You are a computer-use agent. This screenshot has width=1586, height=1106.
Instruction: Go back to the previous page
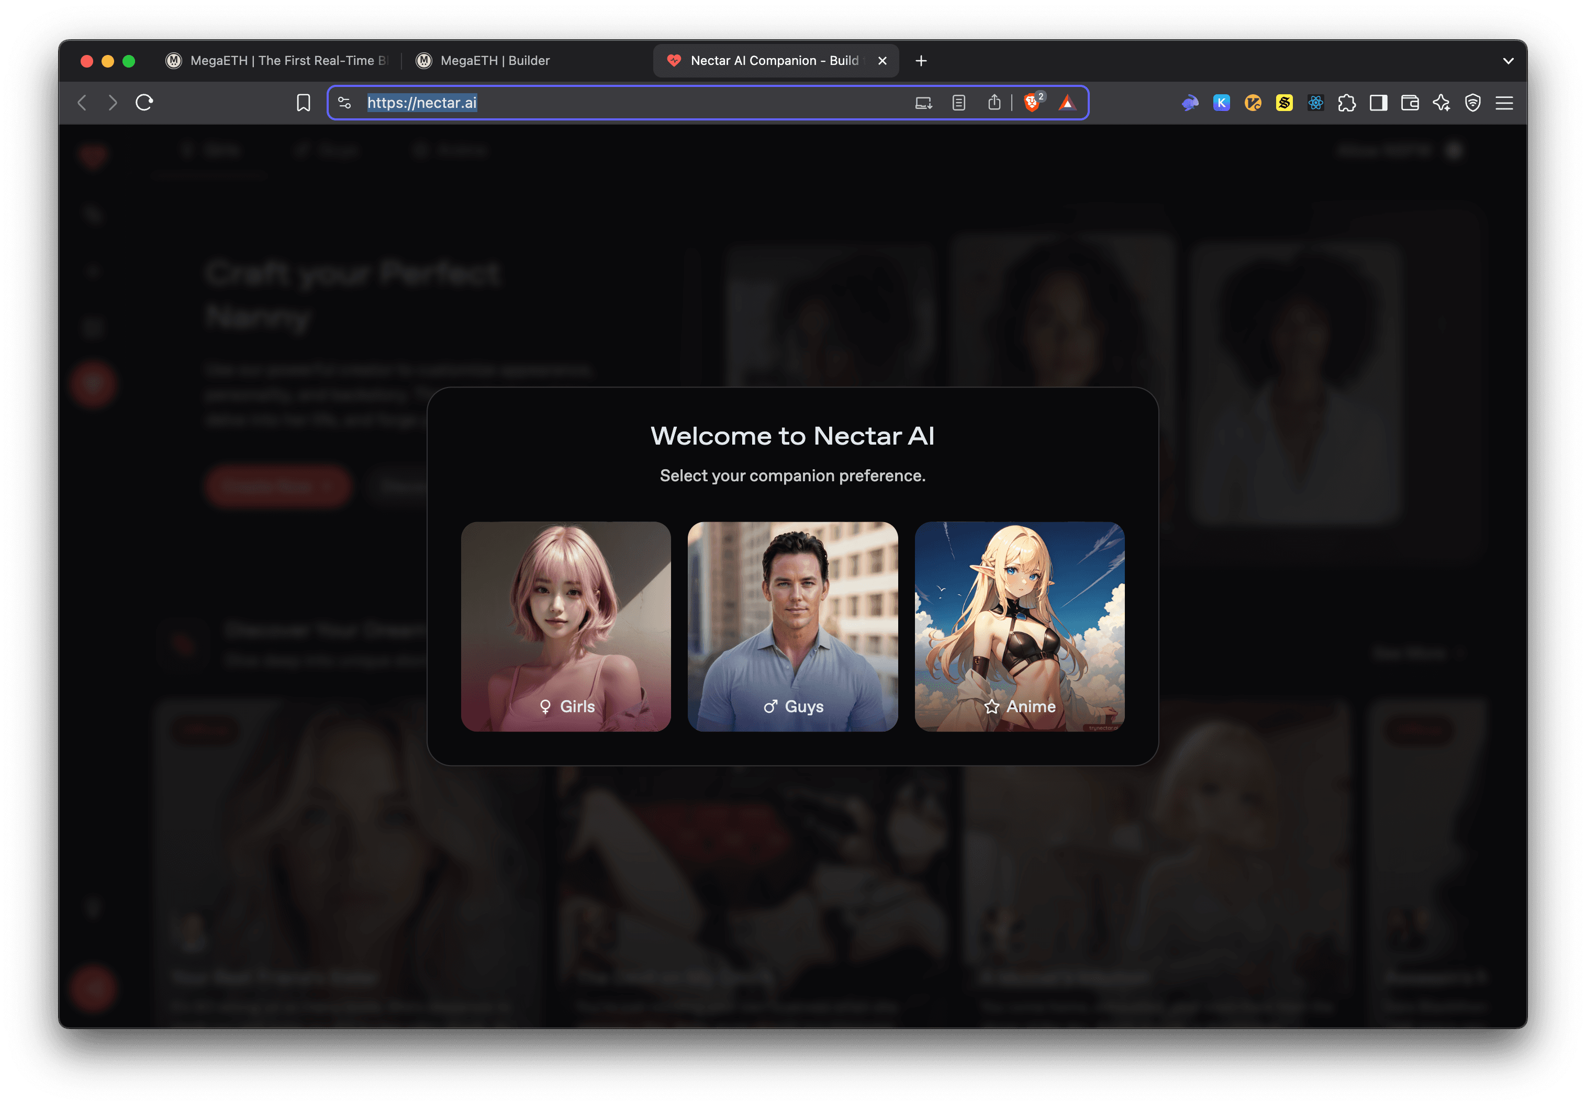point(82,103)
